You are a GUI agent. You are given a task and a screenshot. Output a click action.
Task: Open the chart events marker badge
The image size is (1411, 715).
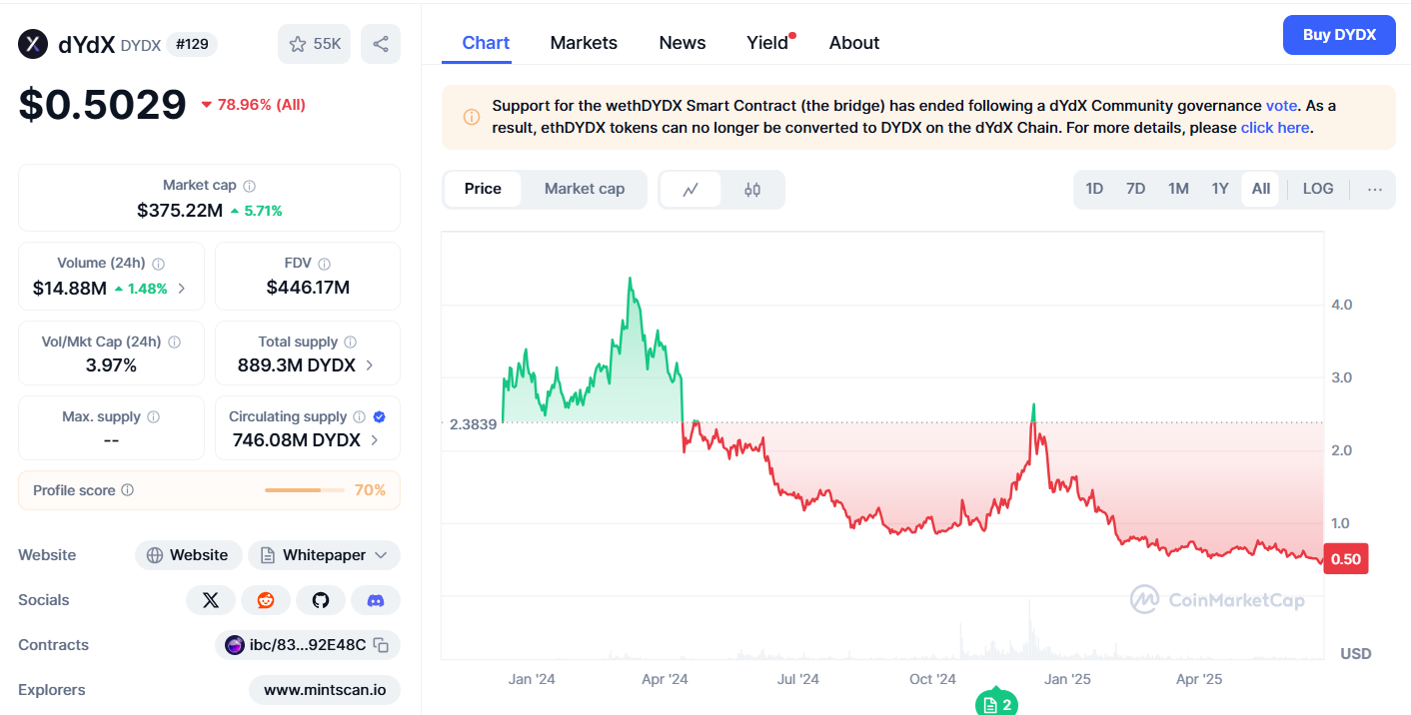(996, 704)
